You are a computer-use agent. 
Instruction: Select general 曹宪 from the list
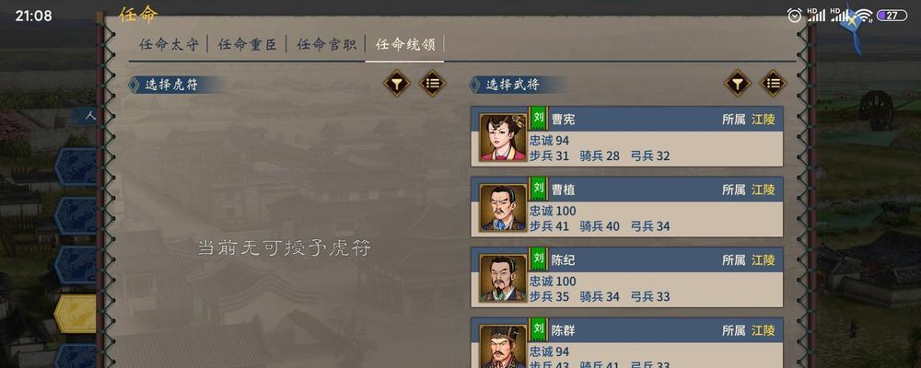point(626,136)
